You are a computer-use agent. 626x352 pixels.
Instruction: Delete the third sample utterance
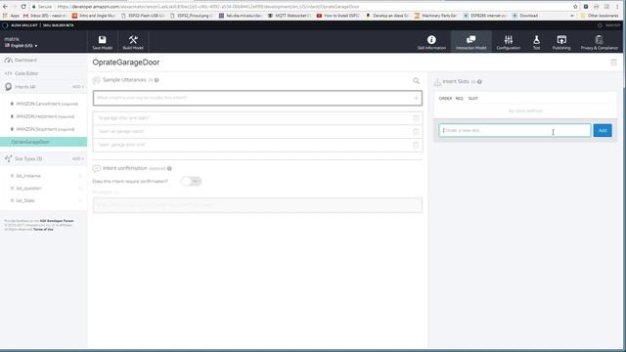(416, 145)
